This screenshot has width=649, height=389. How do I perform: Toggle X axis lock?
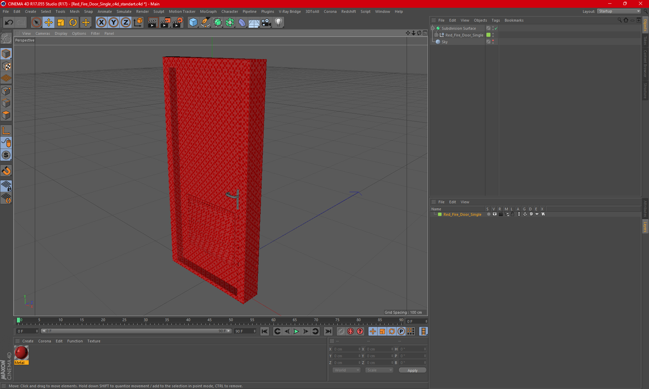tap(101, 23)
